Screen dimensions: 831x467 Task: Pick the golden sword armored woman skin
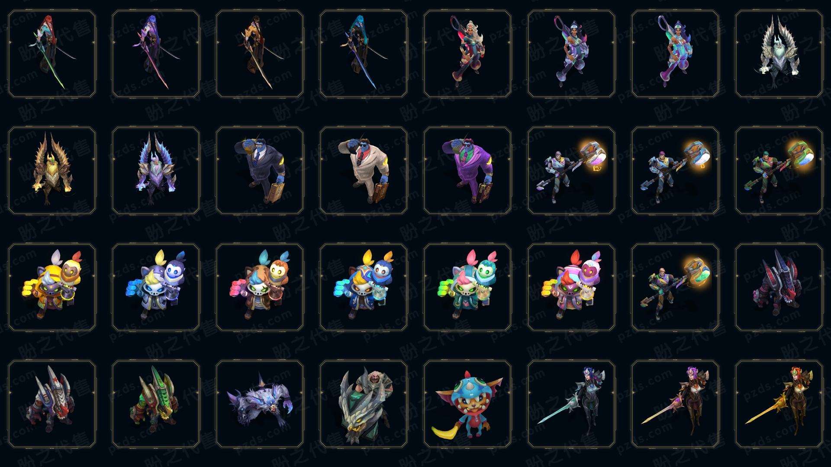pos(779,404)
